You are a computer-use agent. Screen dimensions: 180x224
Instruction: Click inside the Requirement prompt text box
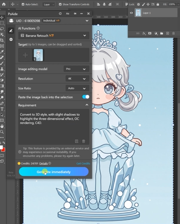tap(54, 127)
